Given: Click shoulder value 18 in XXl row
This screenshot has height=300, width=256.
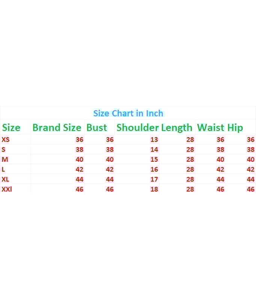Looking at the screenshot, I should pos(154,189).
